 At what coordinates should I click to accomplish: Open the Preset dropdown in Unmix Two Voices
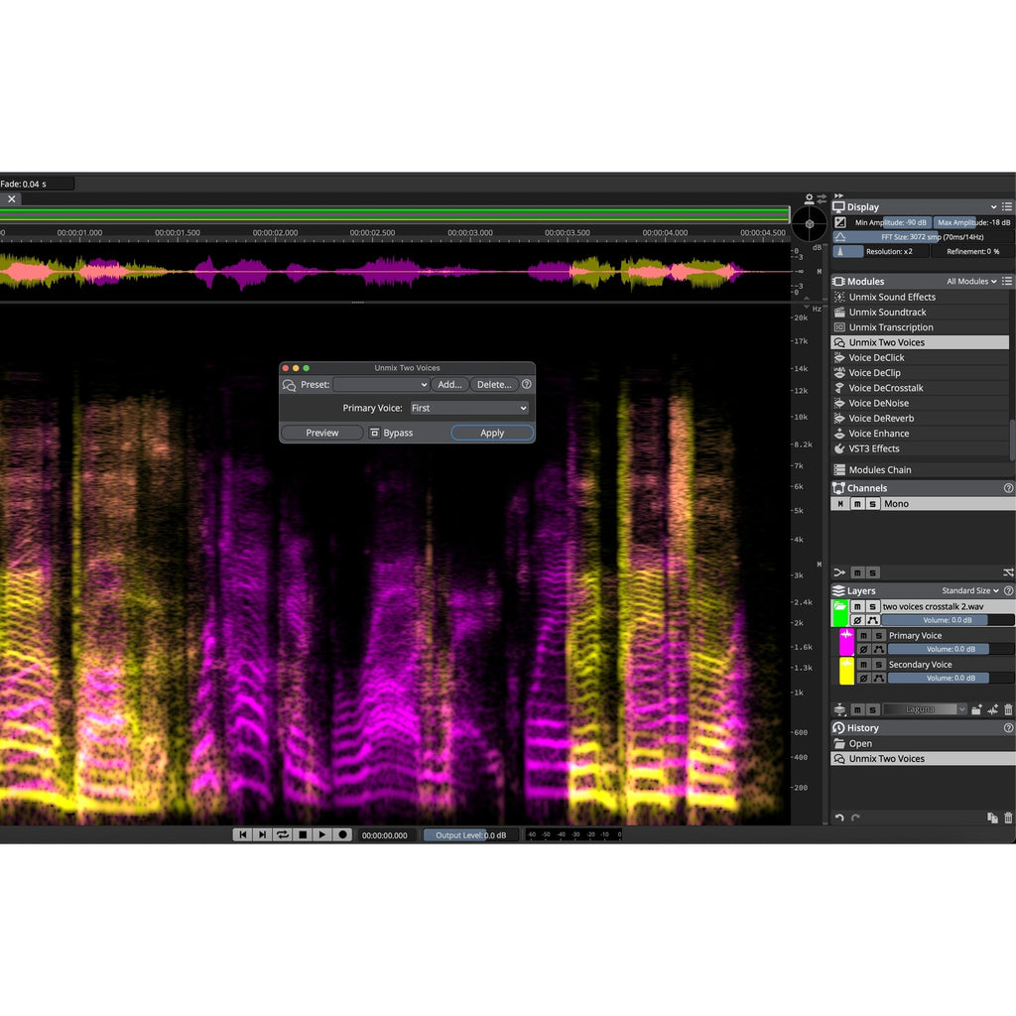click(x=381, y=384)
